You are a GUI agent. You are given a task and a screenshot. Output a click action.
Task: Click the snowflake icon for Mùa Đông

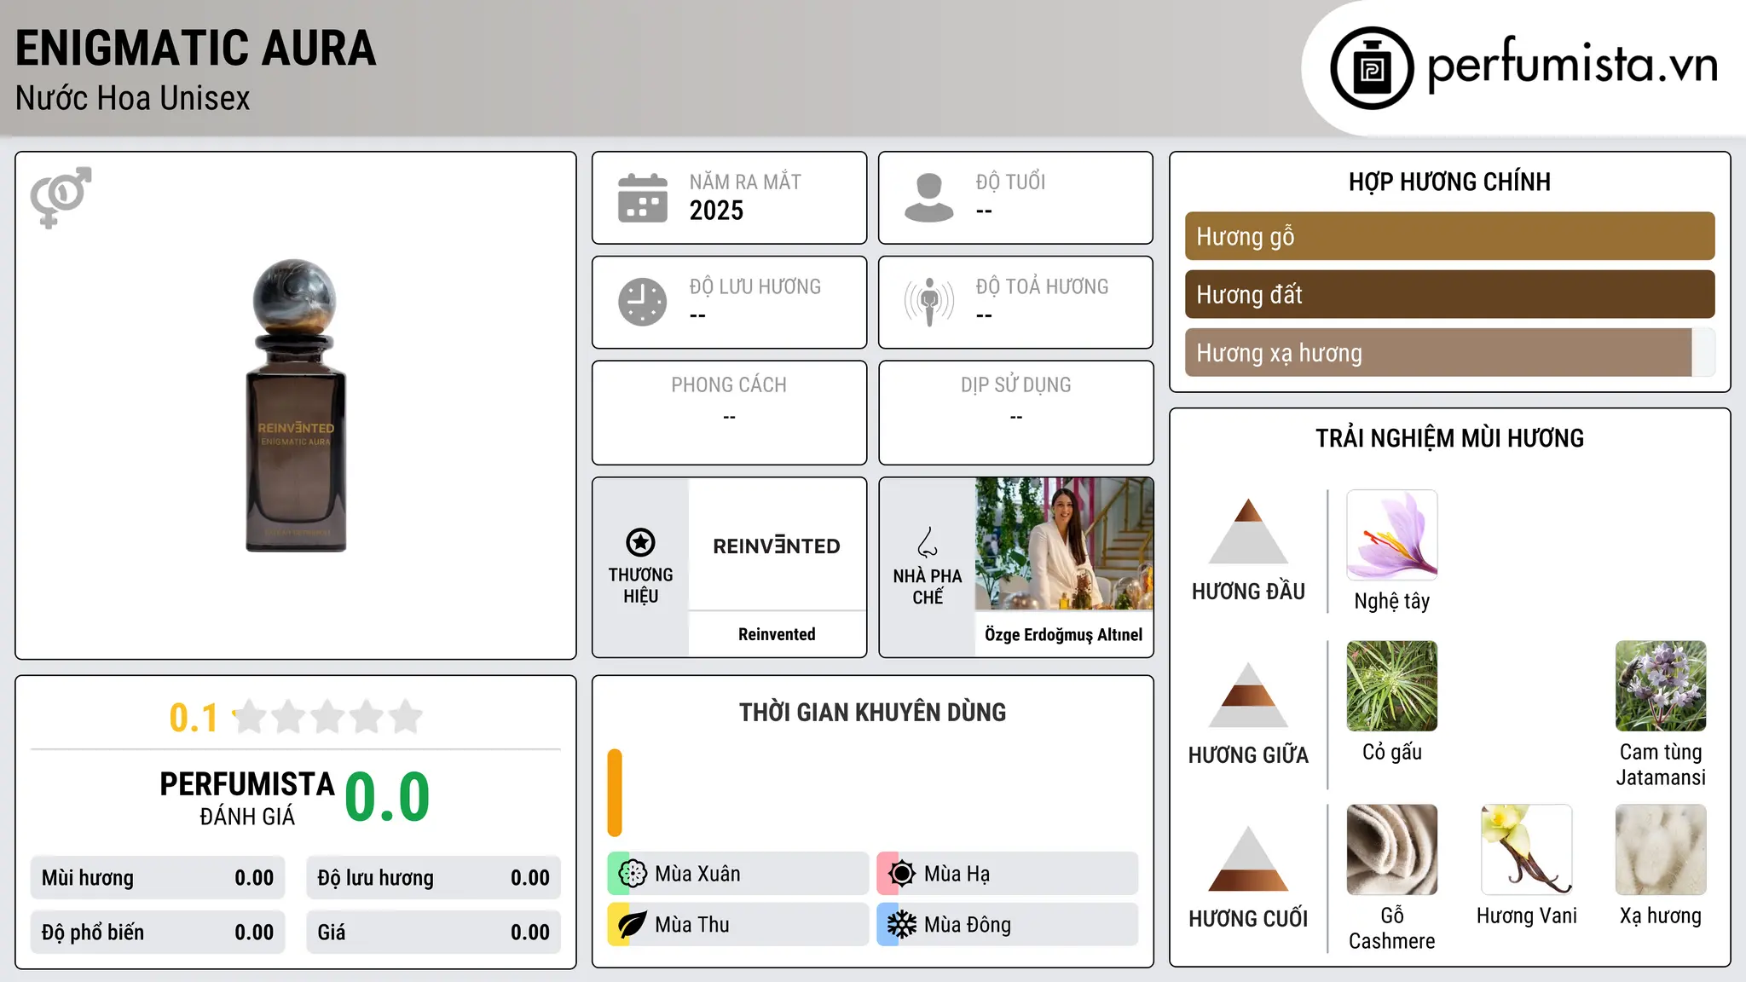coord(901,925)
